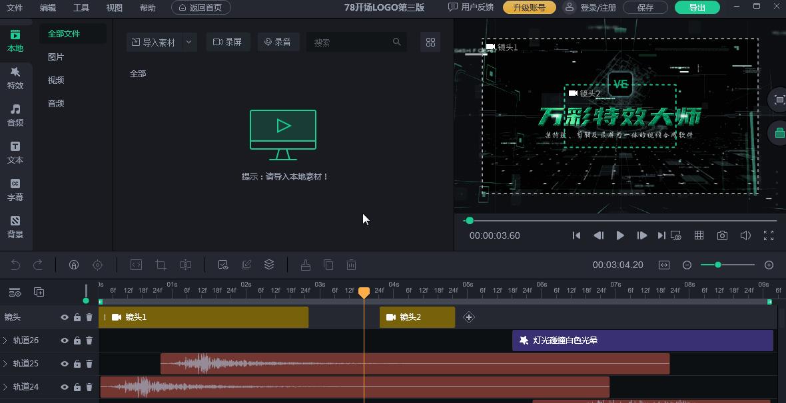Click the copy icon in toolbar
Viewport: 786px width, 403px height.
point(328,265)
